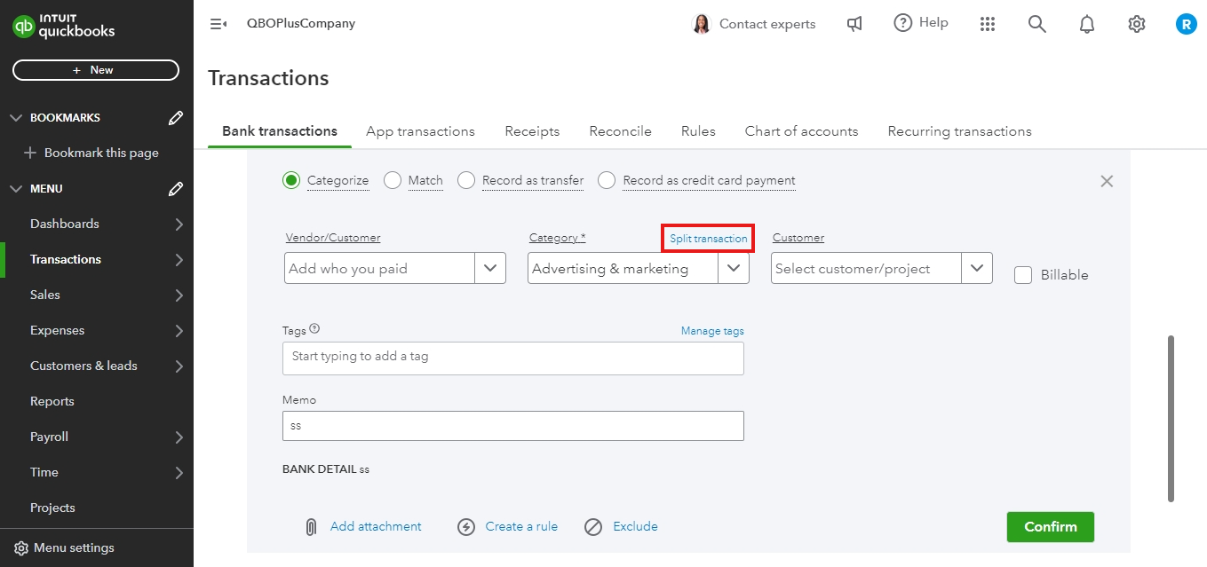This screenshot has height=567, width=1207.
Task: Click the Tags help info icon
Action: pyautogui.click(x=314, y=329)
